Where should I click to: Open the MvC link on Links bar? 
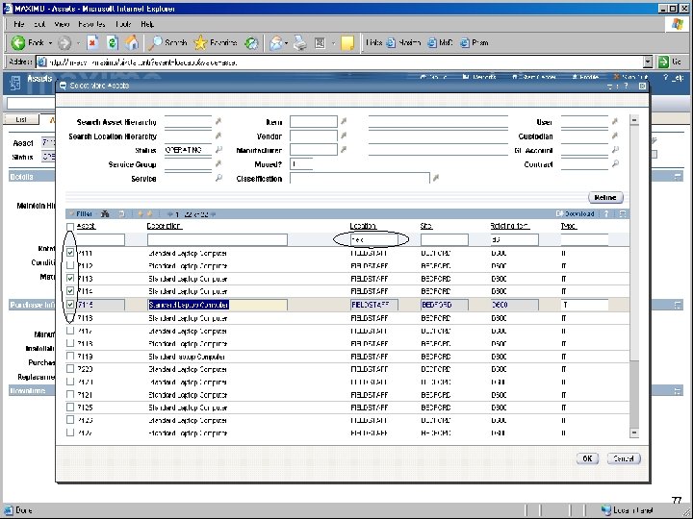[440, 43]
